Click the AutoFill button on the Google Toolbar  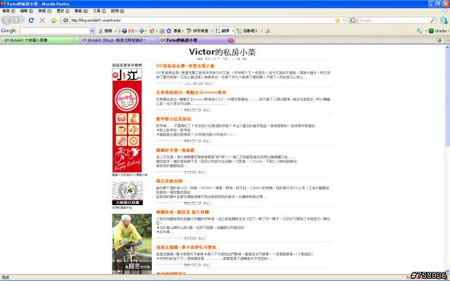[247, 31]
